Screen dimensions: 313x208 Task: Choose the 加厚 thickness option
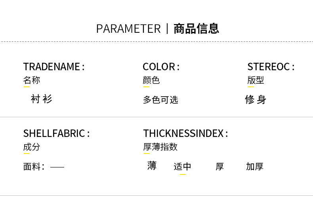[x=255, y=167]
